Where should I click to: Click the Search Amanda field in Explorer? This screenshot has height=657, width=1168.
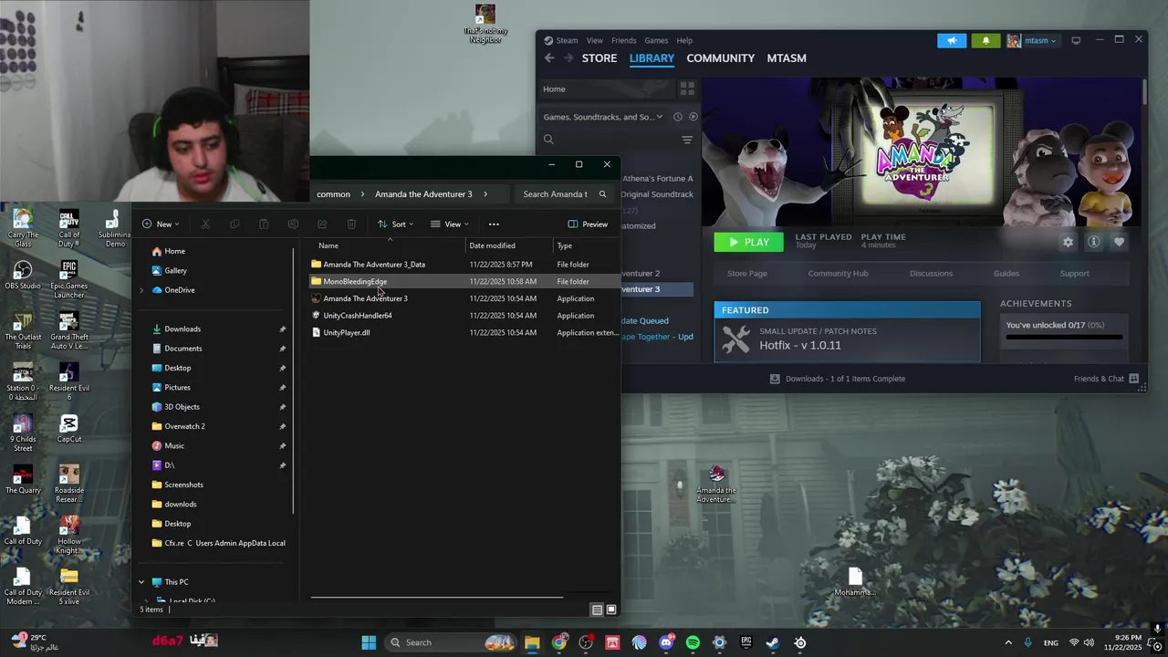pos(563,193)
